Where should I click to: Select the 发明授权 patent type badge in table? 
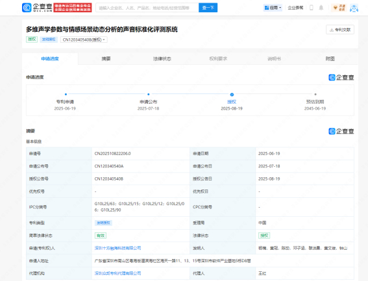click(103, 223)
